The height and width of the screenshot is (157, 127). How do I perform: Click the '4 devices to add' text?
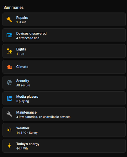click(28, 38)
